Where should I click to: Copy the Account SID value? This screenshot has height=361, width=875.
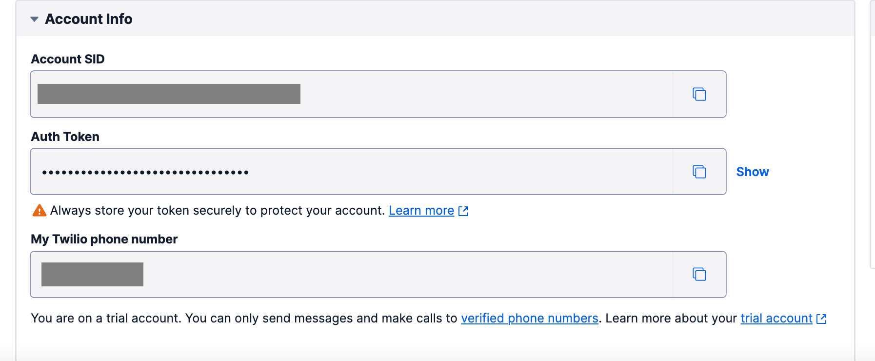699,94
